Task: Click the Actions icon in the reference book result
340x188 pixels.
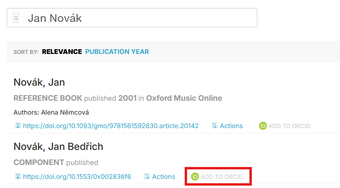Action: click(214, 125)
